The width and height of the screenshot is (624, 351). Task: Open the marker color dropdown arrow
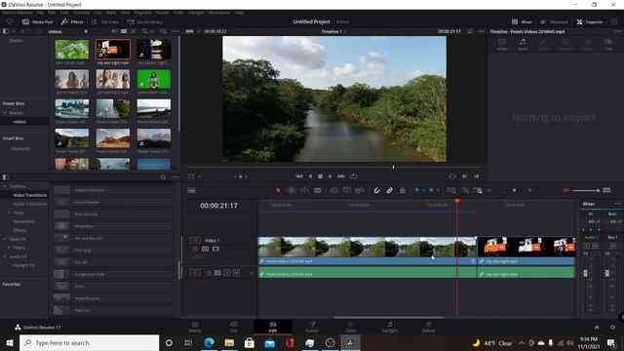(x=438, y=191)
